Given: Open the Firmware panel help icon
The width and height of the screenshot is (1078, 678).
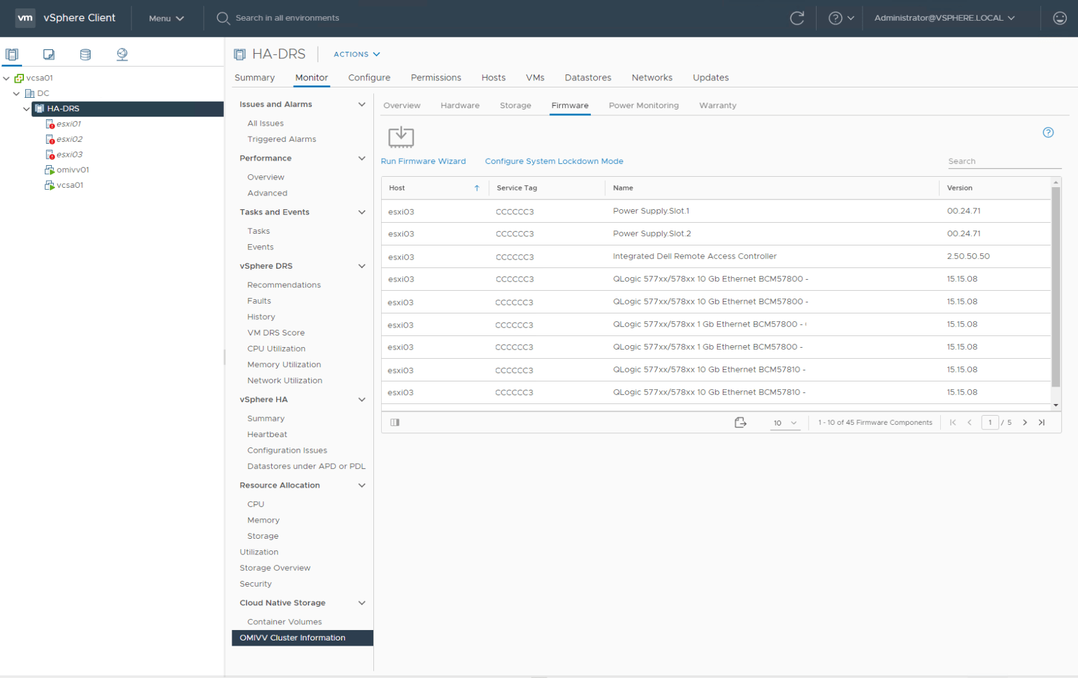Looking at the screenshot, I should pos(1048,133).
